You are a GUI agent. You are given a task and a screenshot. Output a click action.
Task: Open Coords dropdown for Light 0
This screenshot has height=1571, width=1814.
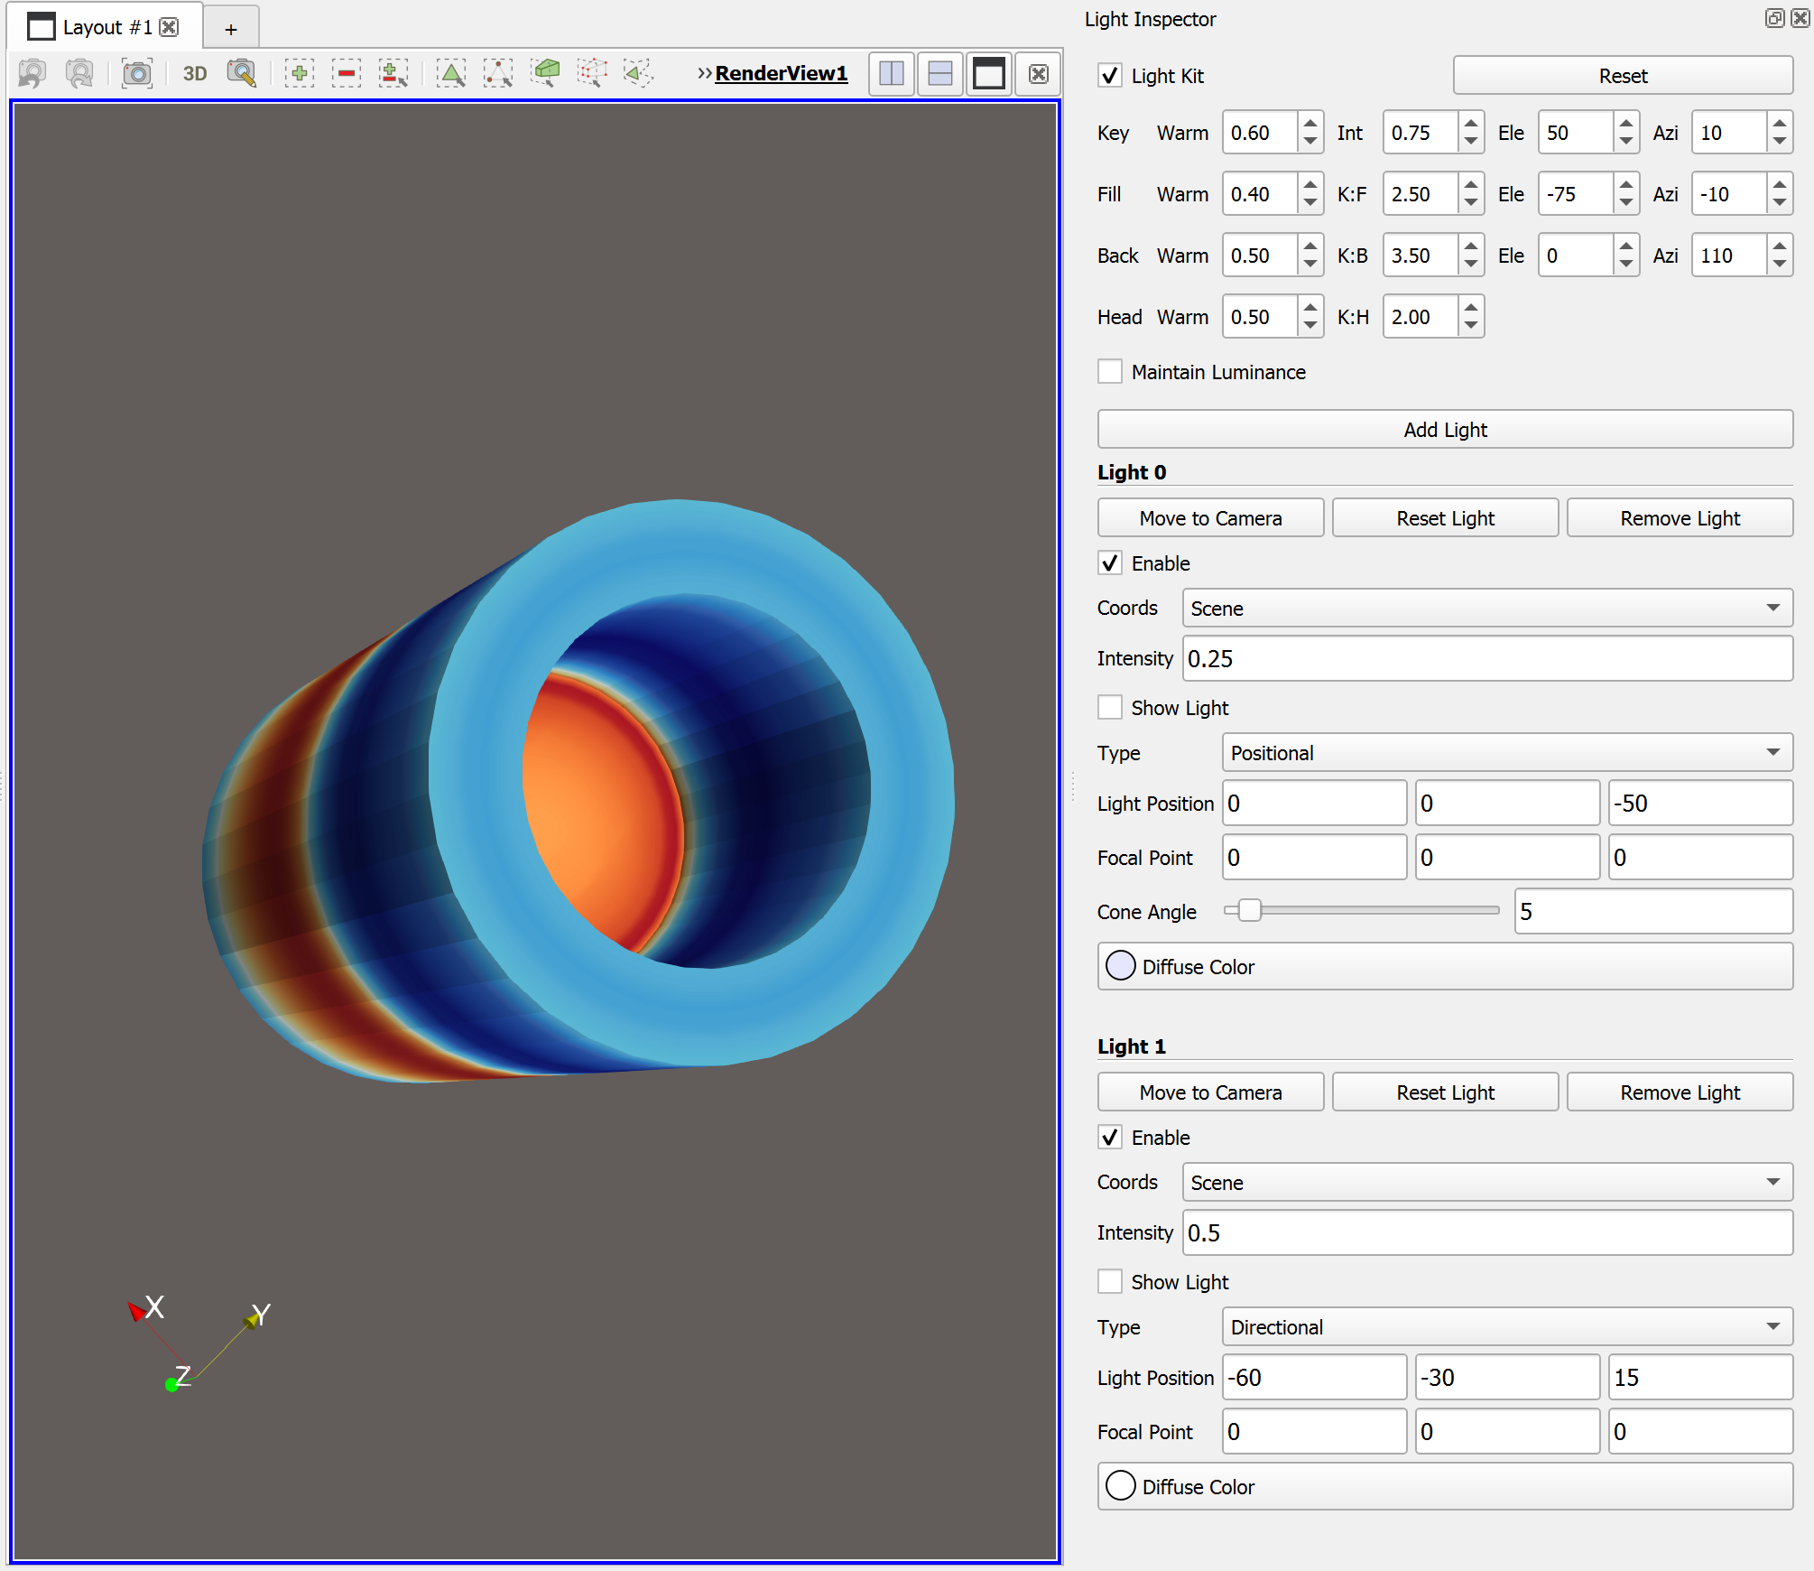click(1487, 608)
